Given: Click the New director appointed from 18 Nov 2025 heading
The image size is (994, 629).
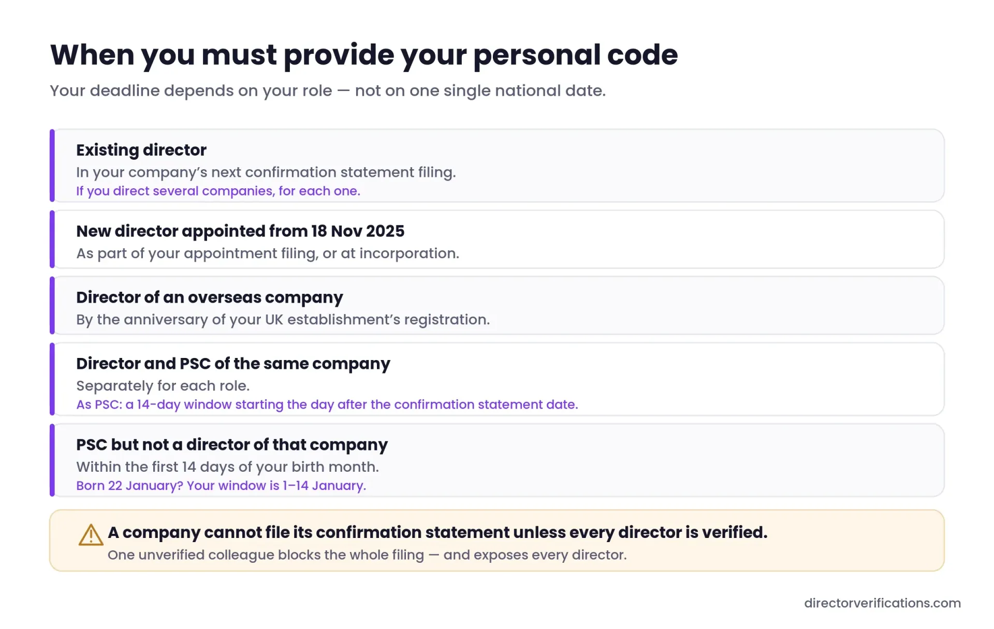Looking at the screenshot, I should (240, 231).
